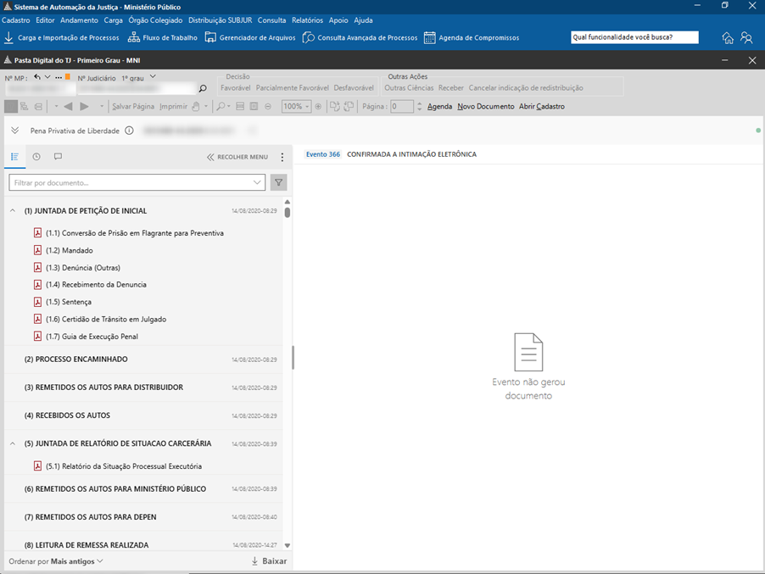The height and width of the screenshot is (574, 765).
Task: Open Carga e Importação de Processos
Action: pyautogui.click(x=61, y=37)
